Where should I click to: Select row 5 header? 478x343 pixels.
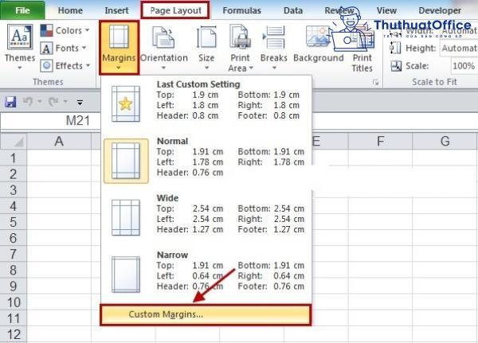click(13, 222)
